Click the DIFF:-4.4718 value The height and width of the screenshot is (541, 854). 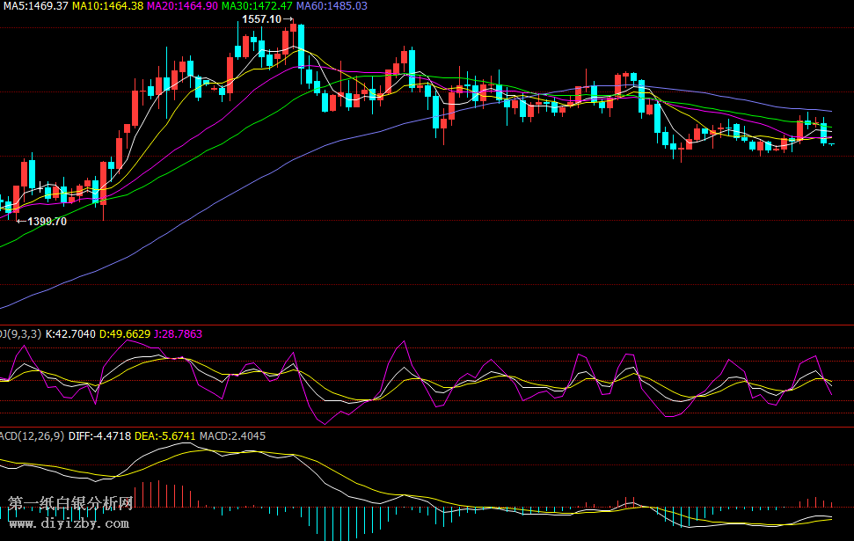[x=99, y=435]
